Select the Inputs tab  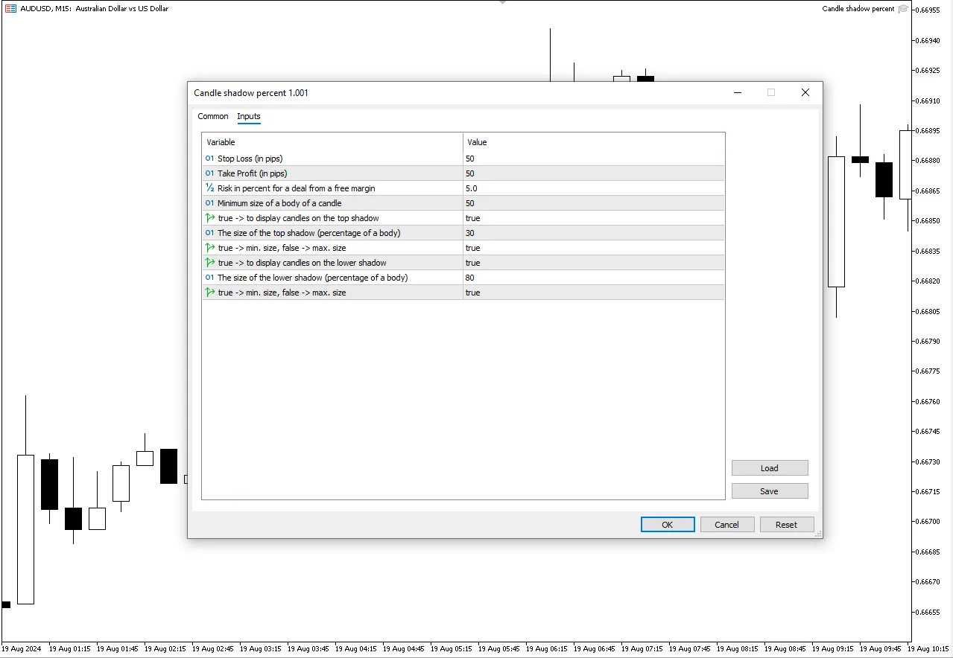pos(249,116)
